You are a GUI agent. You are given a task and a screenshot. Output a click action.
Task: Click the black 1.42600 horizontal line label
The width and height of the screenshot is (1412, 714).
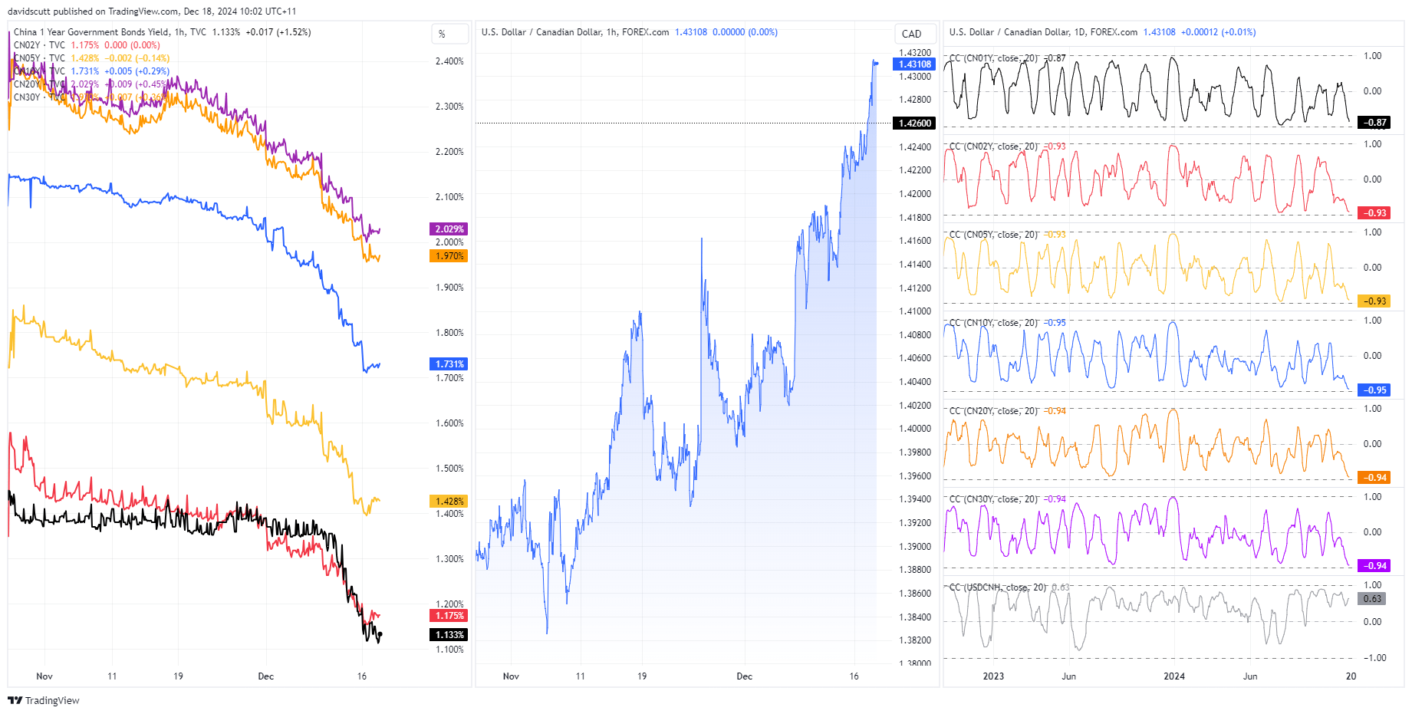tap(914, 123)
